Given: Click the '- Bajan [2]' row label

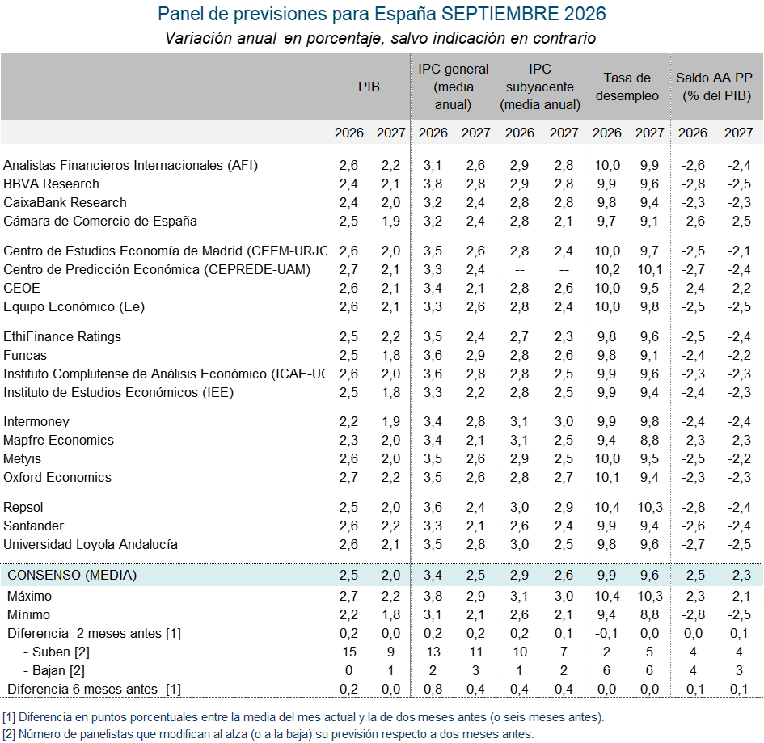Looking at the screenshot, I should pyautogui.click(x=54, y=670).
